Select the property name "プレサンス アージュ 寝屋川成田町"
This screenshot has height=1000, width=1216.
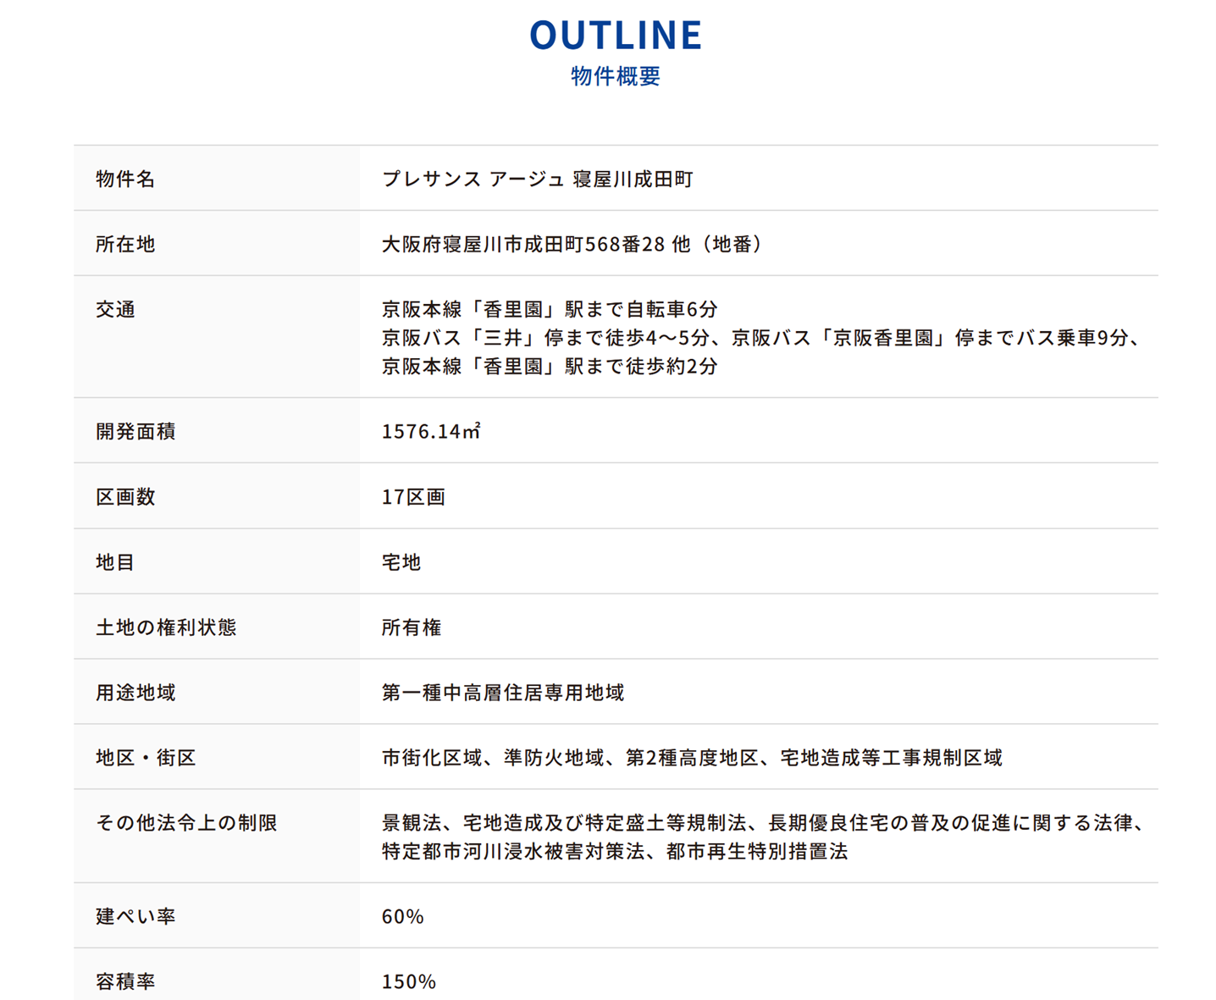point(538,179)
